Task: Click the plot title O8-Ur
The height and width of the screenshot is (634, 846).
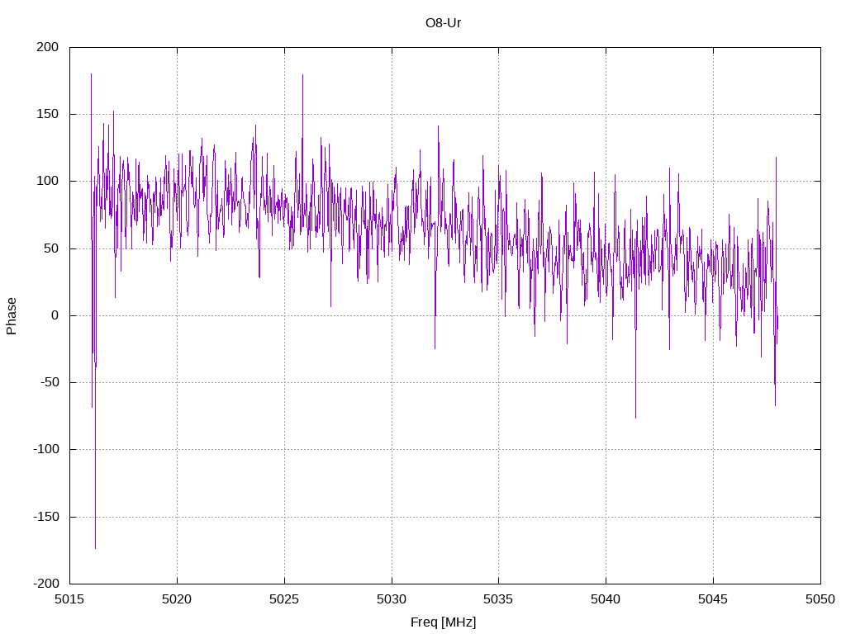Action: click(x=443, y=22)
